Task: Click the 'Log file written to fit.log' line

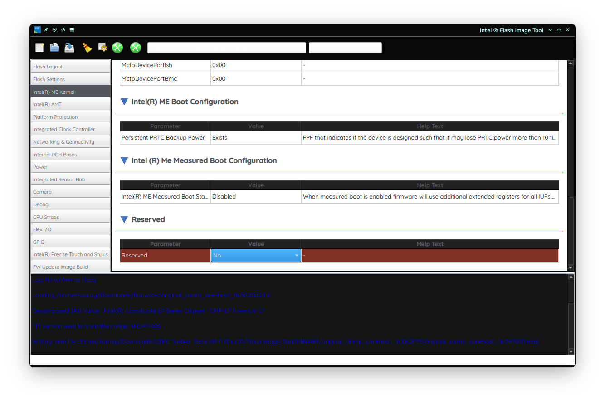Action: (x=64, y=280)
